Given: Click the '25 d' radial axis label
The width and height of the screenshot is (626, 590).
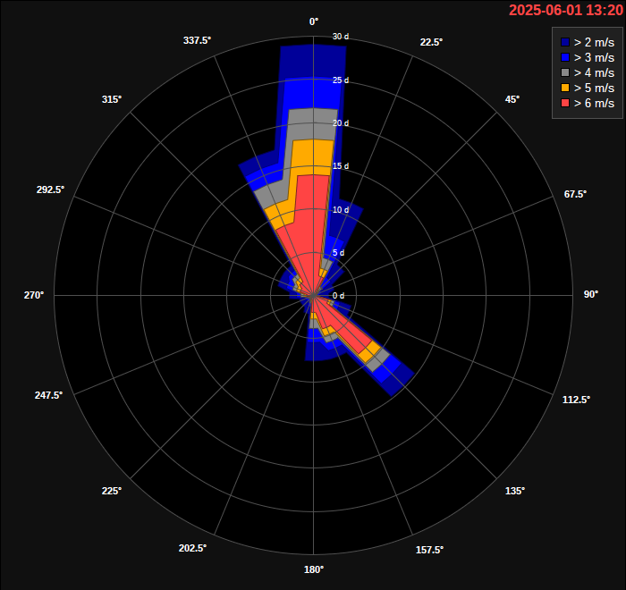Looking at the screenshot, I should coord(341,80).
